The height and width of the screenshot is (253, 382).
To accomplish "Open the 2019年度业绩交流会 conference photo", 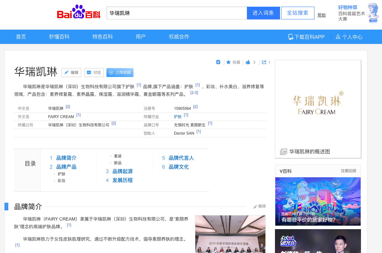I will (230, 234).
